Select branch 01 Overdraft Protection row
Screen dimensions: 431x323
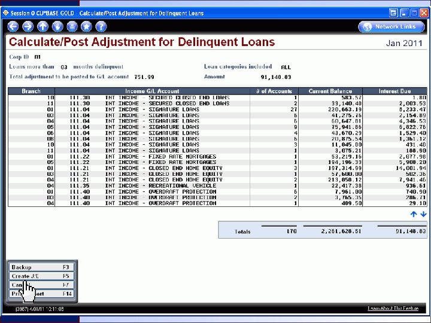click(217, 192)
